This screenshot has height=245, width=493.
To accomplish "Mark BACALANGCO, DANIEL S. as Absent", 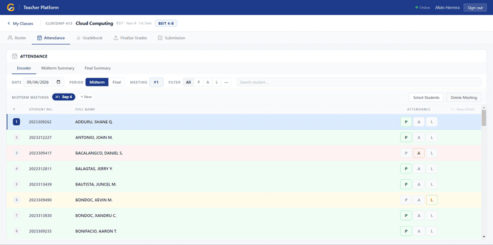I will pos(419,153).
